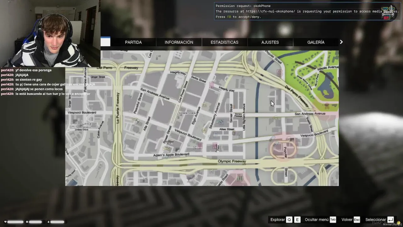Image resolution: width=403 pixels, height=227 pixels.
Task: Click the store blip above Adam's Apple Boulevard
Action: pos(167,148)
